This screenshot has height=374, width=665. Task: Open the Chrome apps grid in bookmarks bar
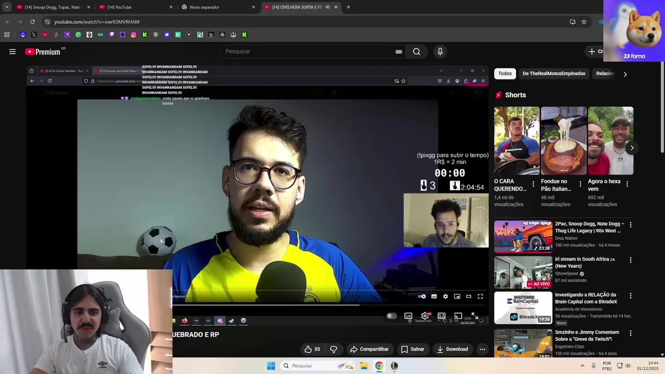click(7, 35)
